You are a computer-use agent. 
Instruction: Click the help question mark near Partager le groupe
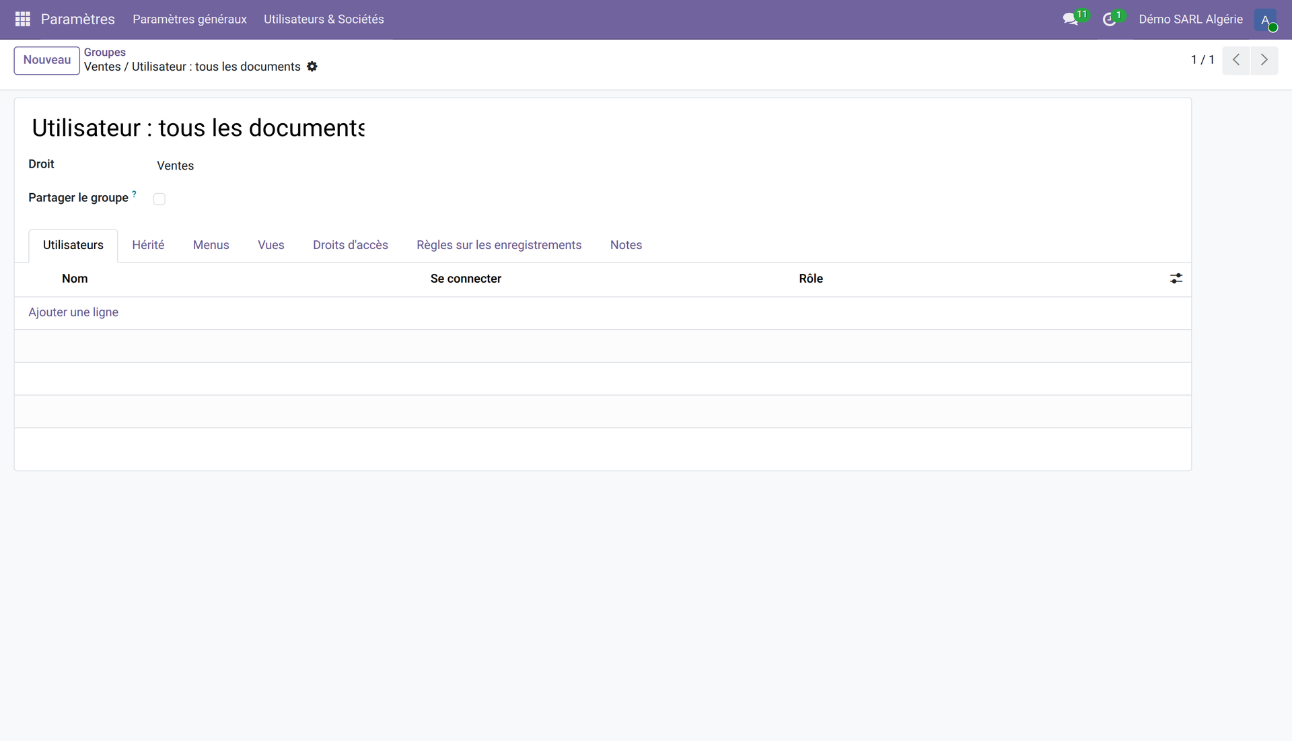pos(134,194)
